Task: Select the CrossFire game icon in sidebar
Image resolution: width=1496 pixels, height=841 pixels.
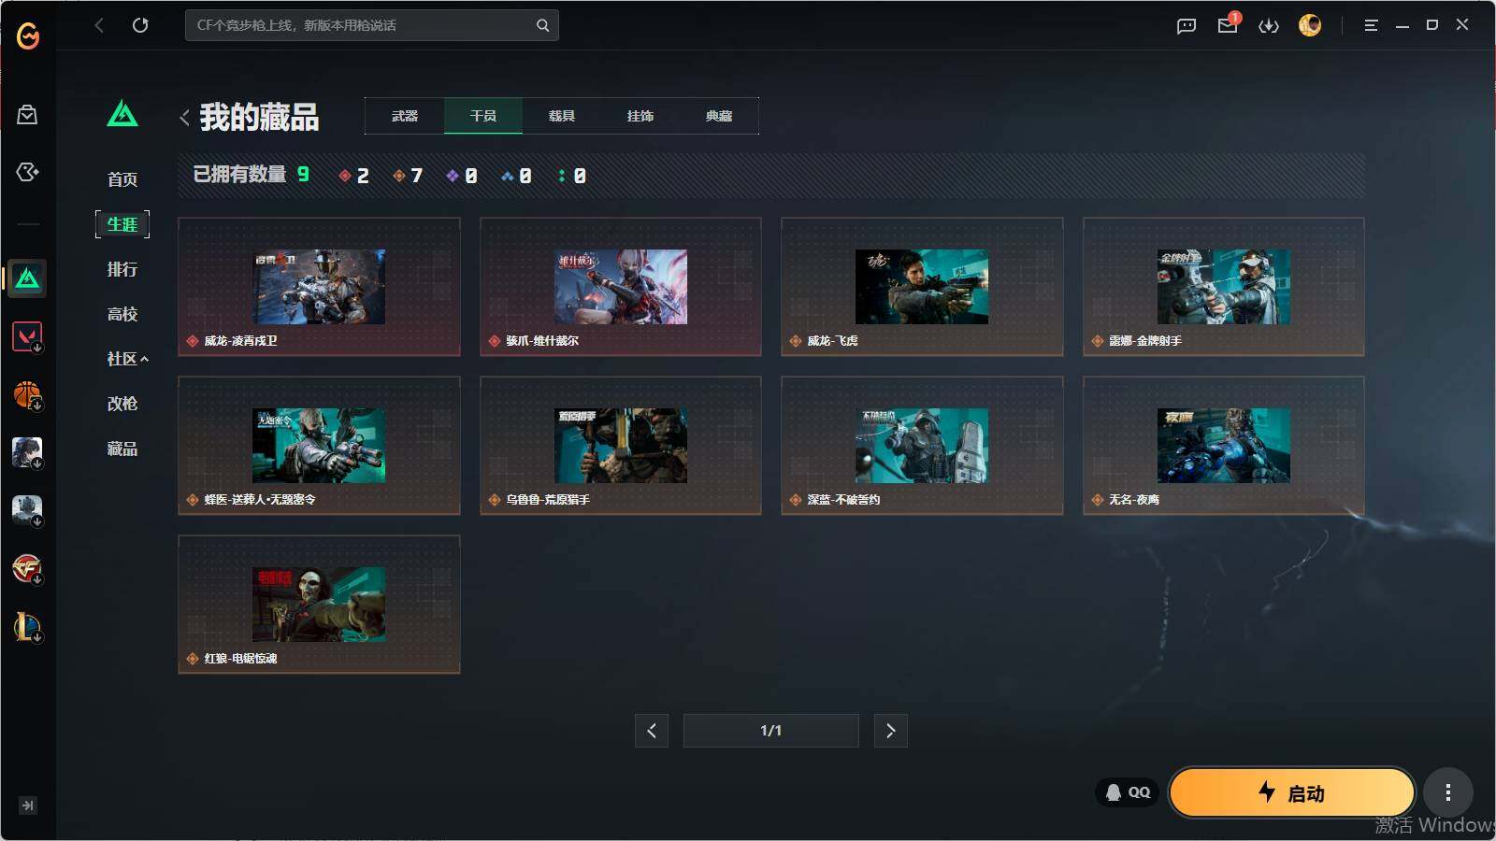Action: (x=28, y=568)
